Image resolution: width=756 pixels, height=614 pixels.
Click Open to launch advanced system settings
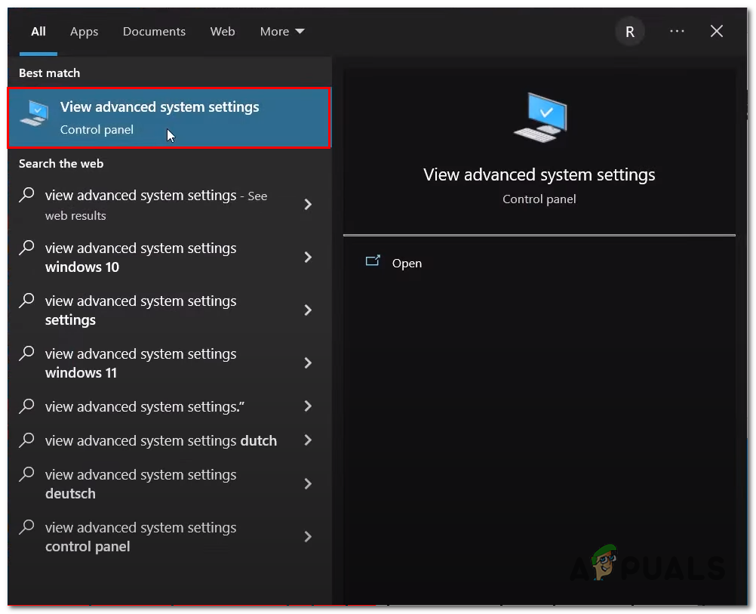tap(407, 263)
